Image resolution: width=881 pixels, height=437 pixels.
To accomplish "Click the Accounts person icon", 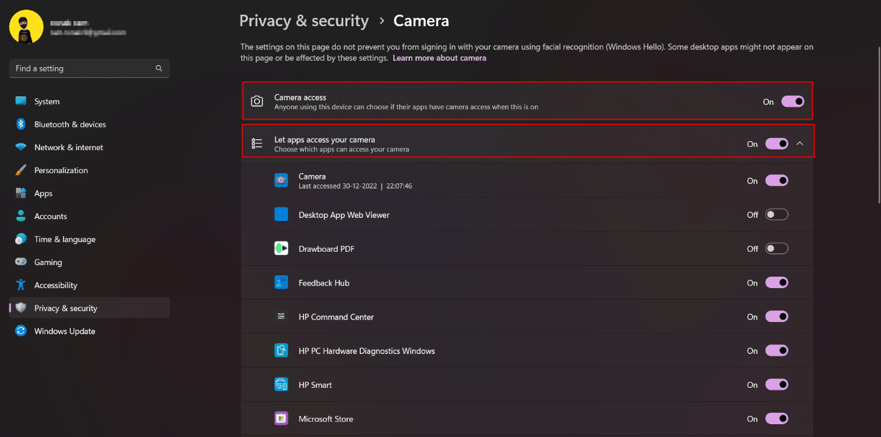I will point(21,217).
